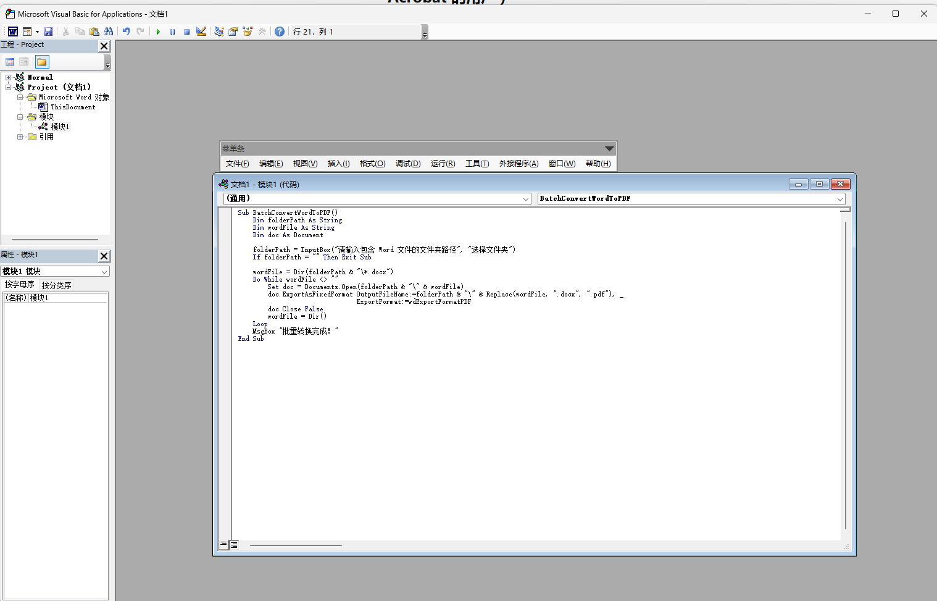Screen dimensions: 937x601
Task: Click the Toolbox icon
Action: 262,32
